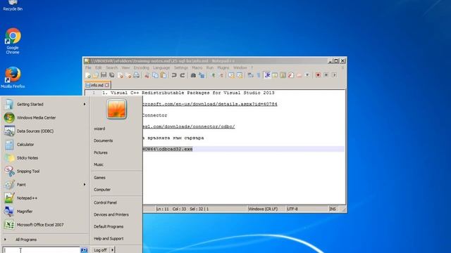Click the Paste clipboard icon

coord(163,75)
